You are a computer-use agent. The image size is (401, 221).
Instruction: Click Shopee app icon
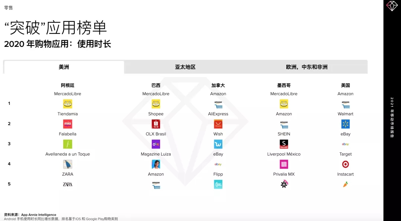coord(156,124)
